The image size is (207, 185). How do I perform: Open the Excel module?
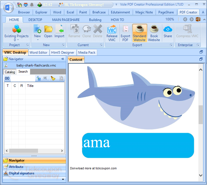tap(70, 12)
